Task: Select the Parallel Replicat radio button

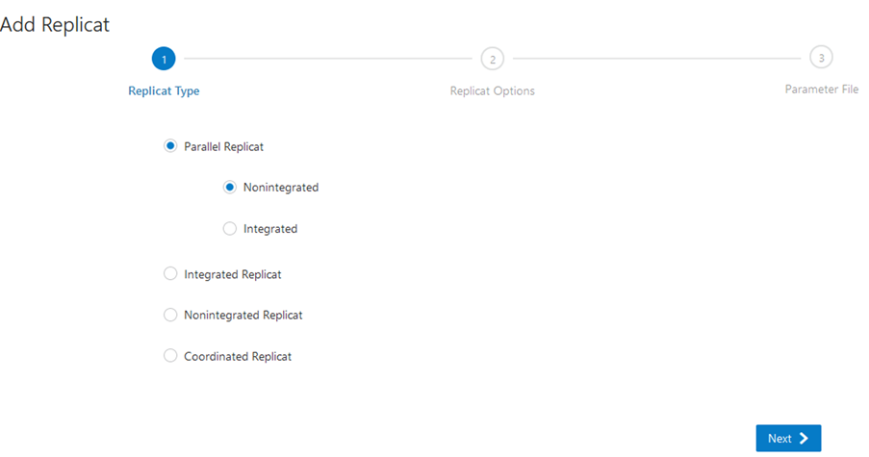Action: tap(170, 146)
